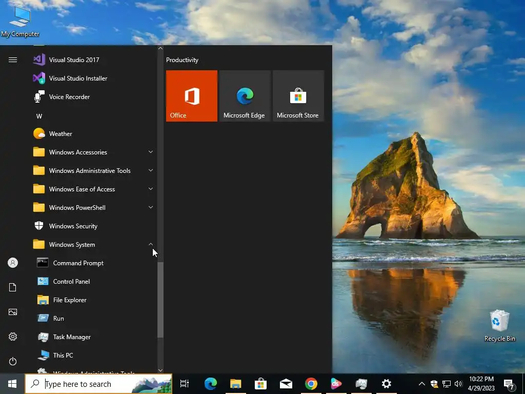Open the notification center icon

click(509, 384)
